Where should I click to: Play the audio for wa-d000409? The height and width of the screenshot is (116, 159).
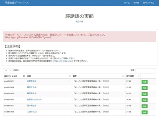[x=144, y=112]
